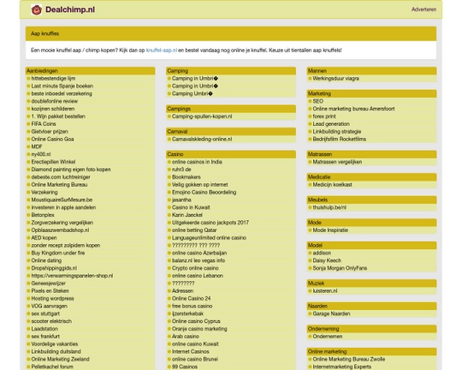Visit the FIFA Coins link
The image size is (462, 370).
[x=44, y=124]
